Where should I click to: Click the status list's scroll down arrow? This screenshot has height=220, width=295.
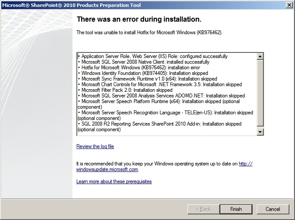pyautogui.click(x=260, y=132)
